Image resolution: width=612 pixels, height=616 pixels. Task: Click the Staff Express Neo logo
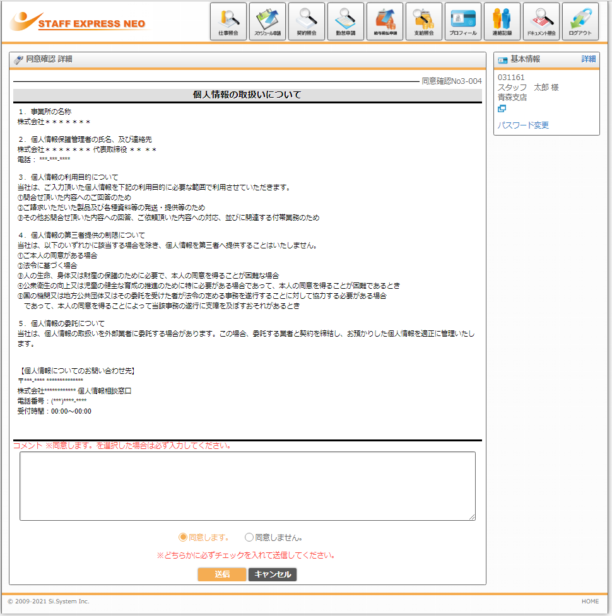tap(79, 22)
